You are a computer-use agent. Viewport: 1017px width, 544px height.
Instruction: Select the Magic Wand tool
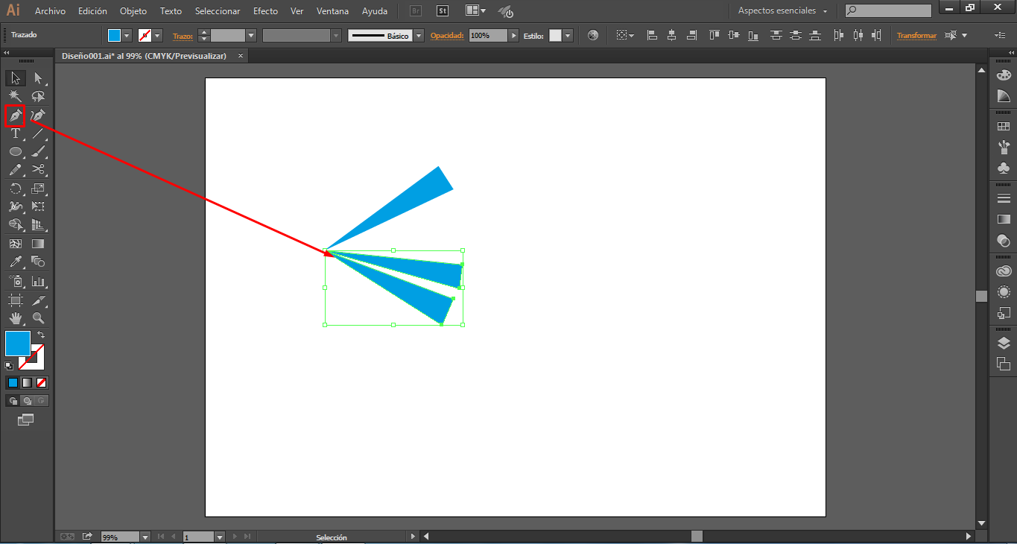[x=16, y=96]
